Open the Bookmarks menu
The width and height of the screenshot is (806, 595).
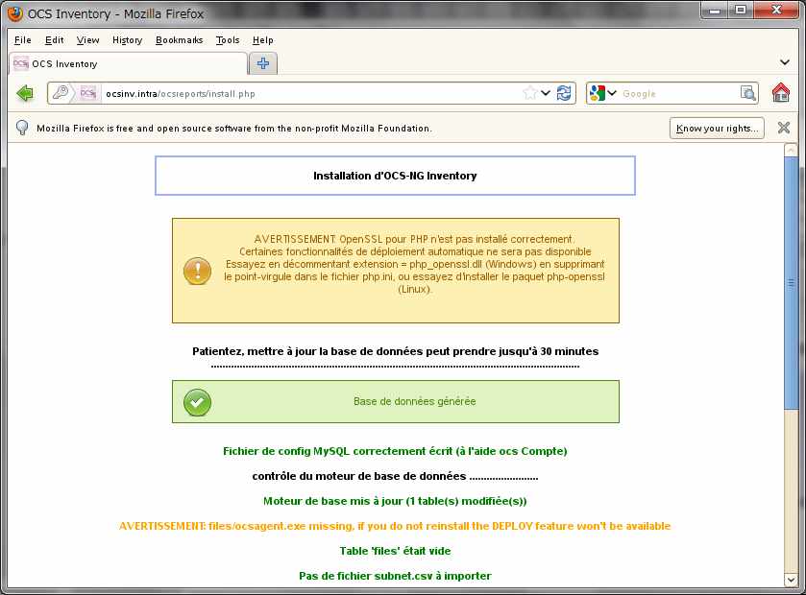[x=180, y=40]
